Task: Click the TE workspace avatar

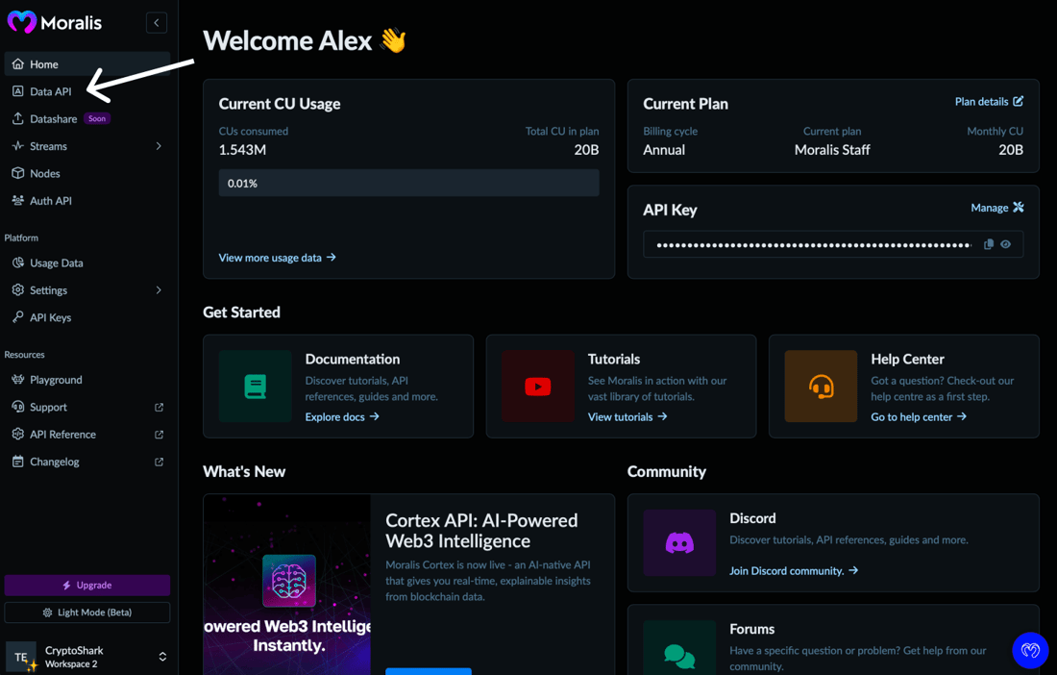Action: pyautogui.click(x=21, y=657)
